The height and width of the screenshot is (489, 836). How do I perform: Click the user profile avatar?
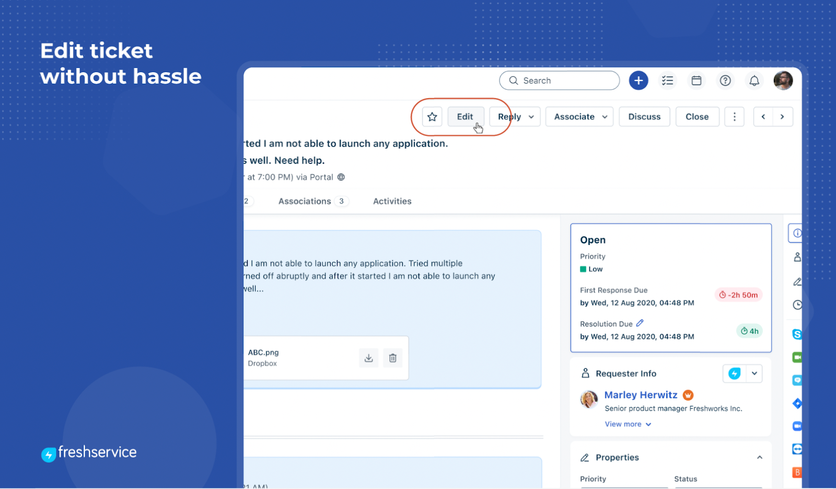pos(783,80)
